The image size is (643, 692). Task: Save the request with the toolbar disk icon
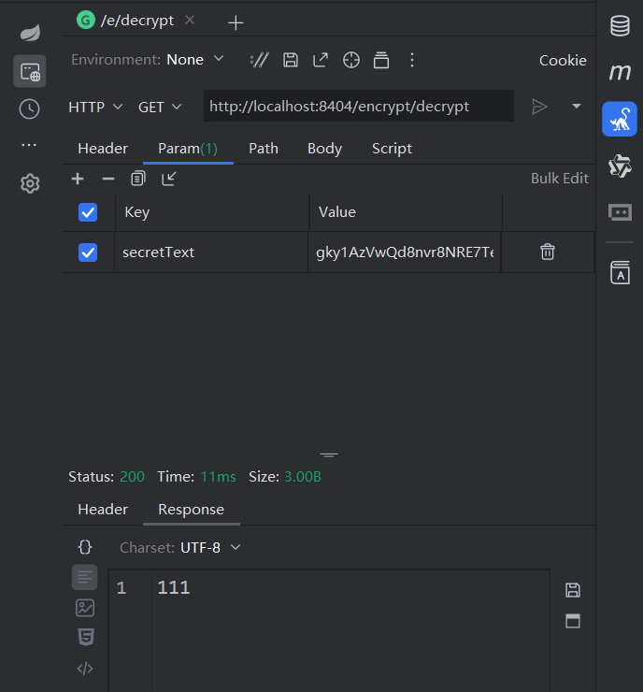click(290, 60)
